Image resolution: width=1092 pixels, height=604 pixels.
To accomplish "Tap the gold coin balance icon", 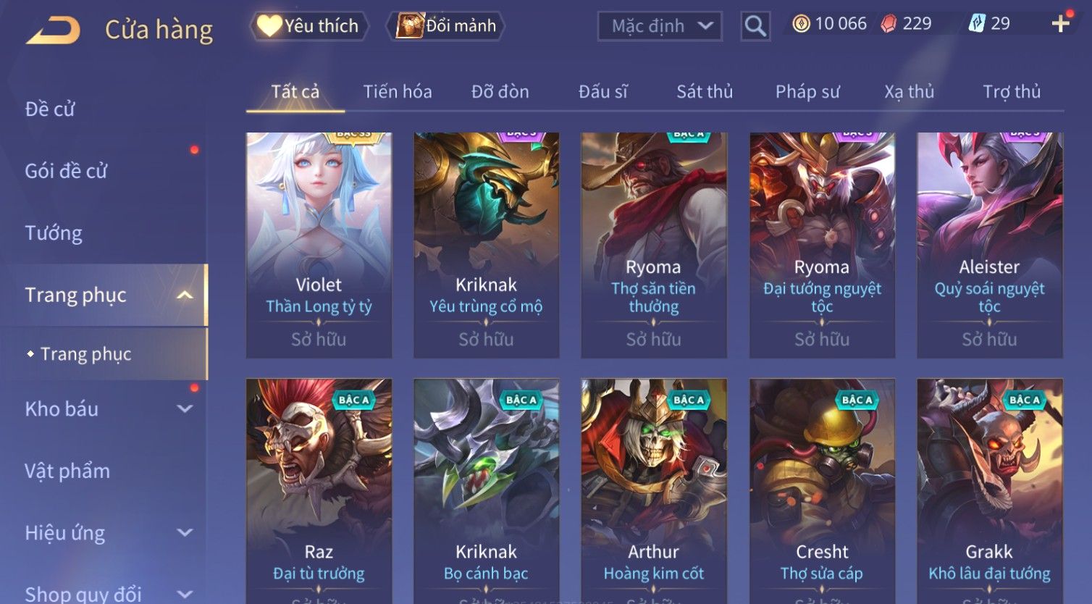I will pos(801,24).
